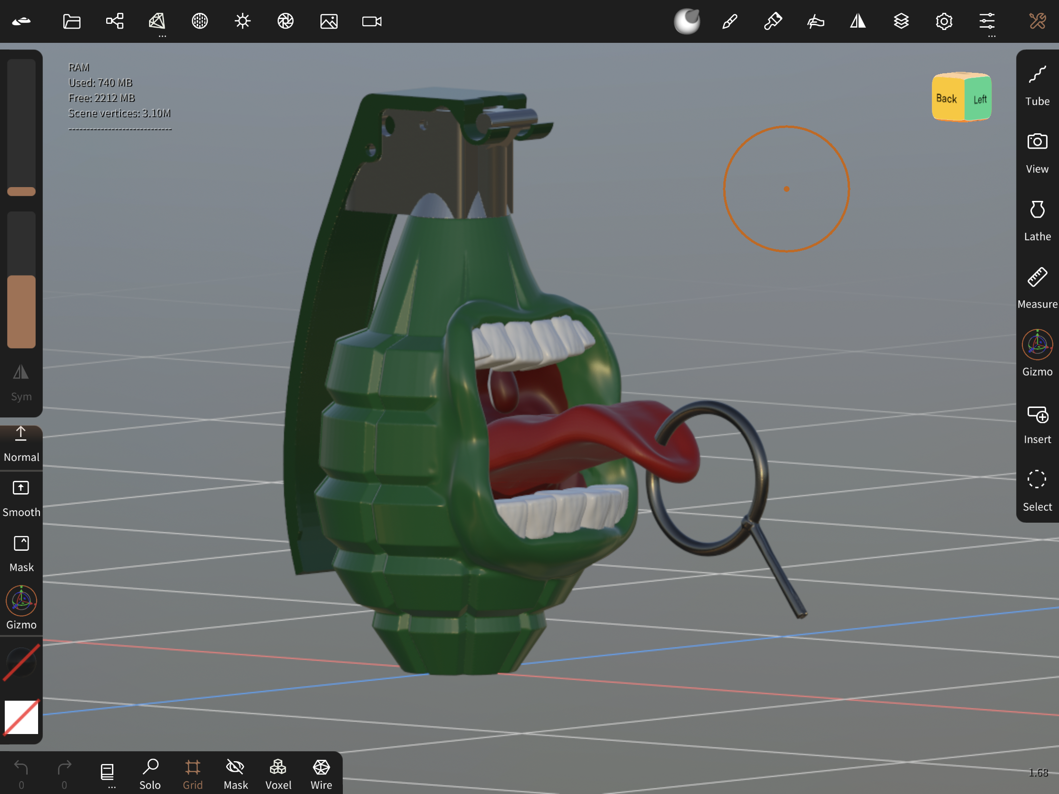This screenshot has height=794, width=1059.
Task: Open the Scene hierarchy menu
Action: click(114, 21)
